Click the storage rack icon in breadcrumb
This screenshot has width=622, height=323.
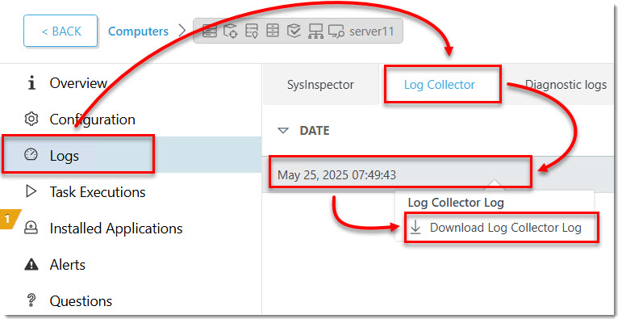[x=273, y=30]
